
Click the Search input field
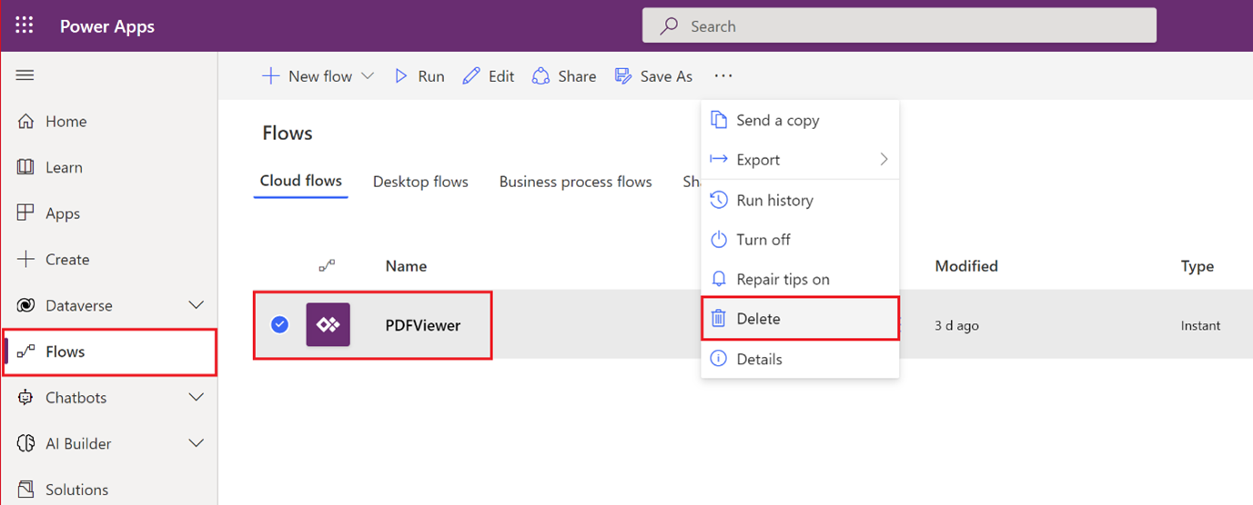899,26
